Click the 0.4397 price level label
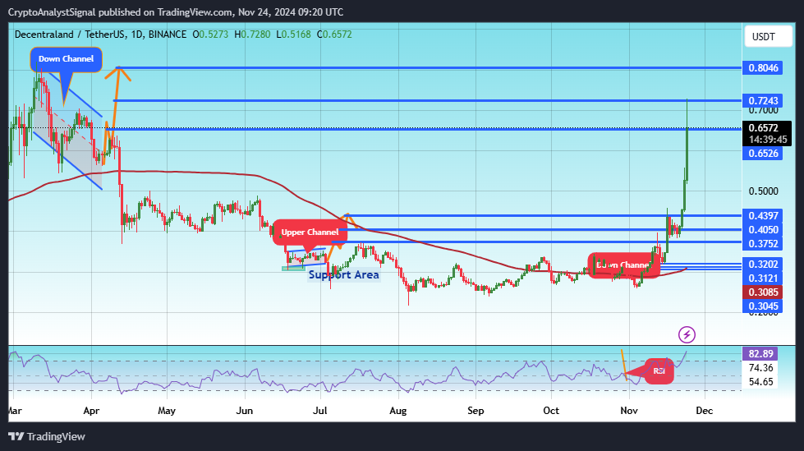 [x=762, y=216]
